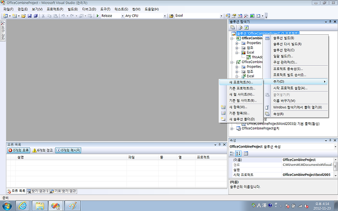The height and width of the screenshot is (211, 338).
Task: Select 새 솔루션 폴더(D) in the submenu
Action: [x=241, y=119]
